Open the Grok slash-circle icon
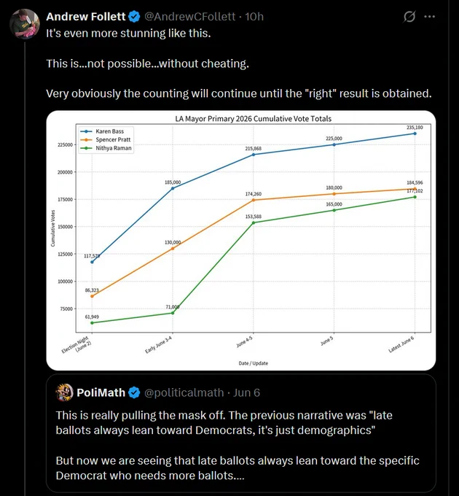Viewport: 459px width, 496px height. [409, 17]
